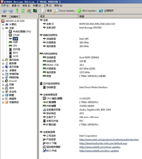Select 芯片组 chipset tree icon

click(11, 49)
